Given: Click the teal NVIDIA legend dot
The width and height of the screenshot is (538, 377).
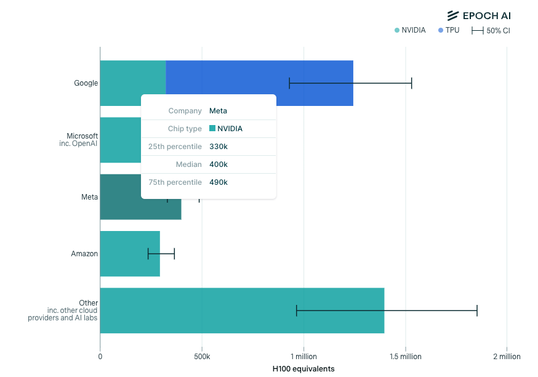Looking at the screenshot, I should [x=397, y=30].
